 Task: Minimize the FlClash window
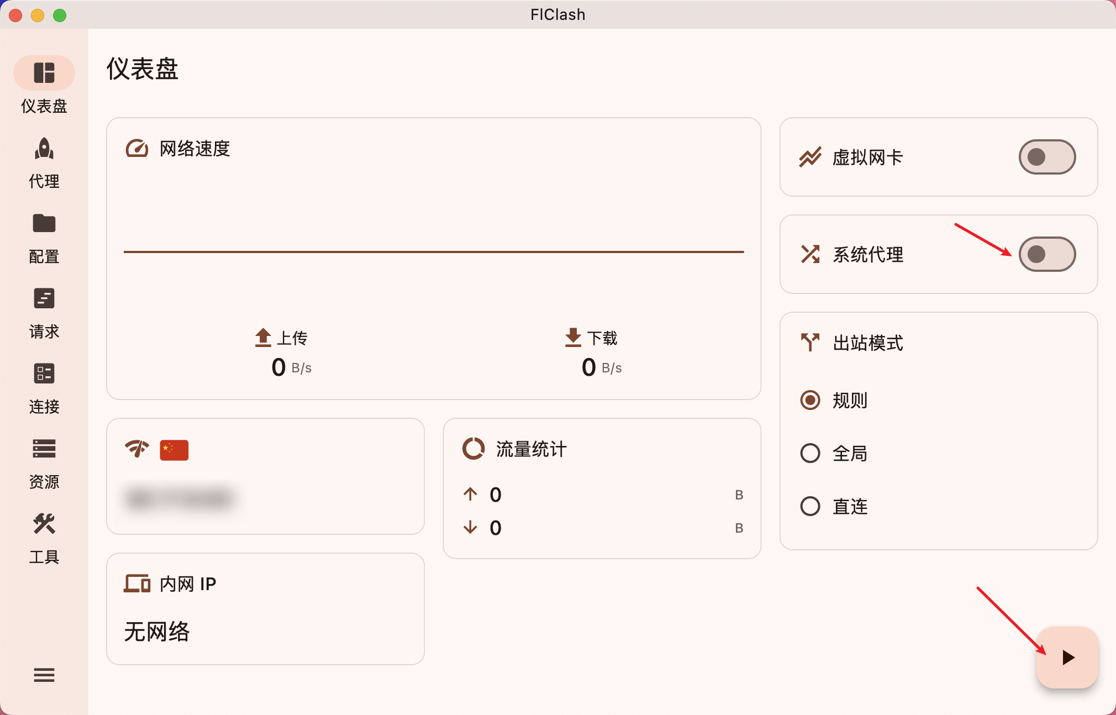(38, 15)
